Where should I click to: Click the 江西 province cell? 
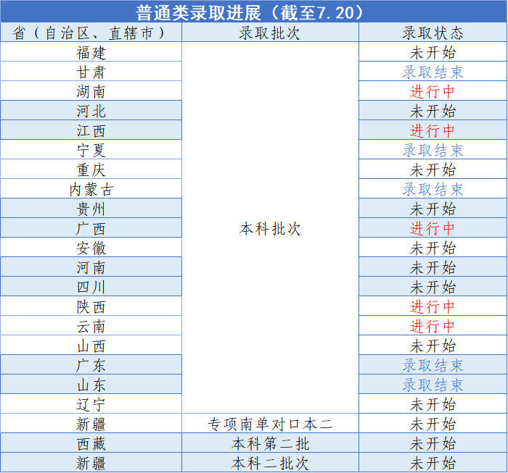91,130
